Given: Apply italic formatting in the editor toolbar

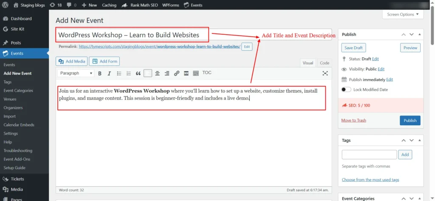Looking at the screenshot, I should 109,73.
